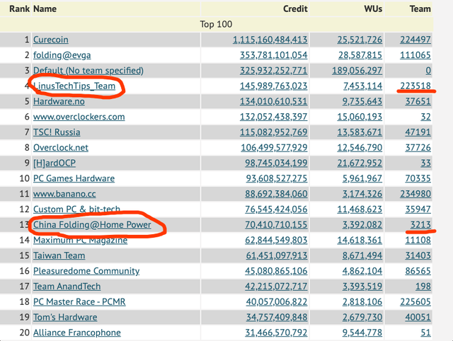Open the Maximum PC Magazine link
This screenshot has height=341, width=453.
(80, 240)
